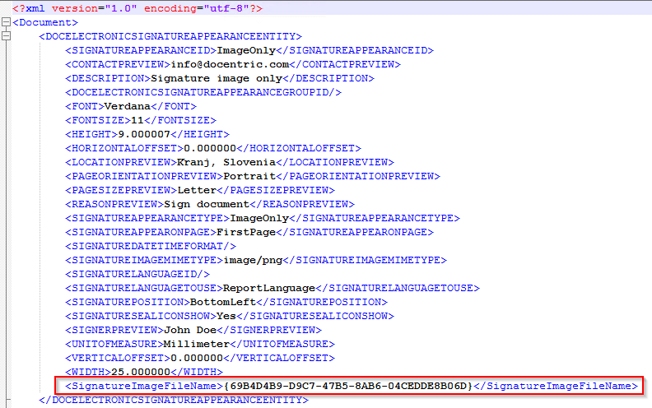Viewport: 652px width, 408px height.
Task: Select FONTSIZE value 11
Action: tap(137, 120)
